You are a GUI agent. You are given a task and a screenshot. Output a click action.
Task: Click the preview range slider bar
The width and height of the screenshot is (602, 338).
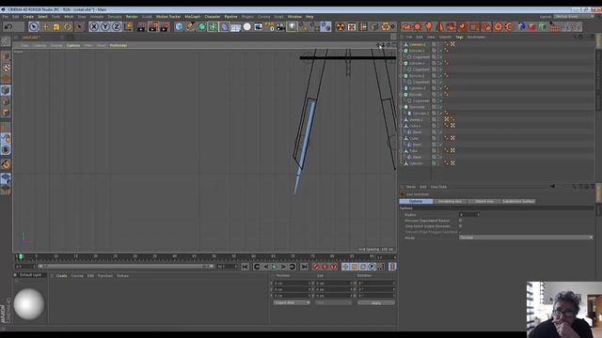tap(125, 267)
